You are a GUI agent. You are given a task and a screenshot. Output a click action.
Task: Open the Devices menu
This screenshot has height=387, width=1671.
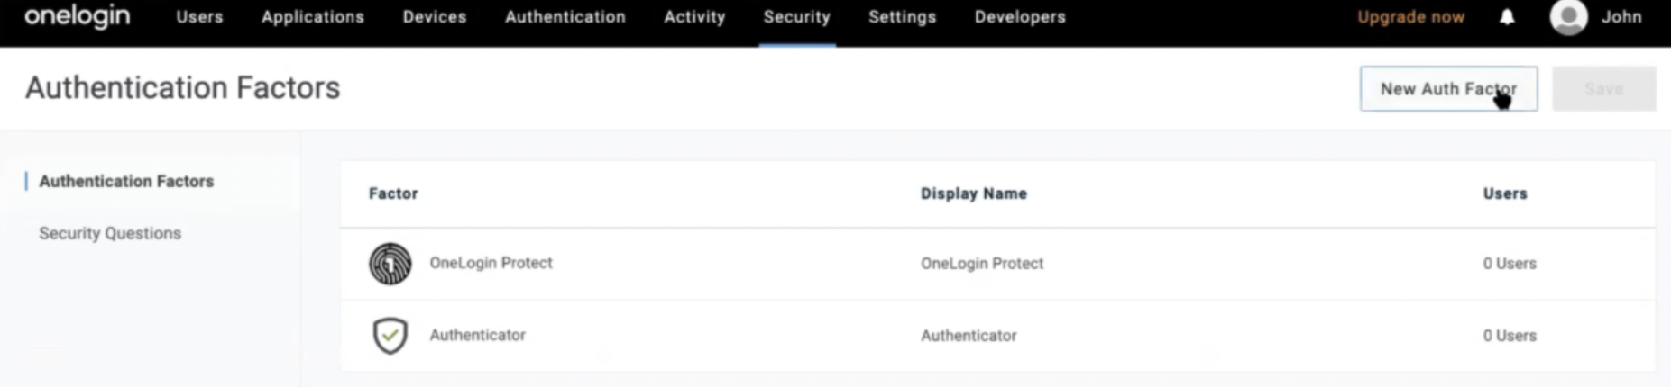pos(435,17)
